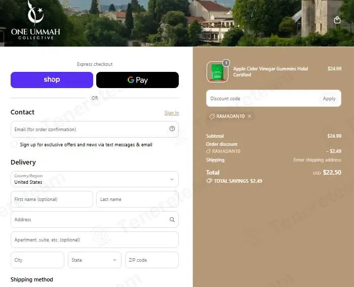Click the address search magnifier icon

click(172, 220)
